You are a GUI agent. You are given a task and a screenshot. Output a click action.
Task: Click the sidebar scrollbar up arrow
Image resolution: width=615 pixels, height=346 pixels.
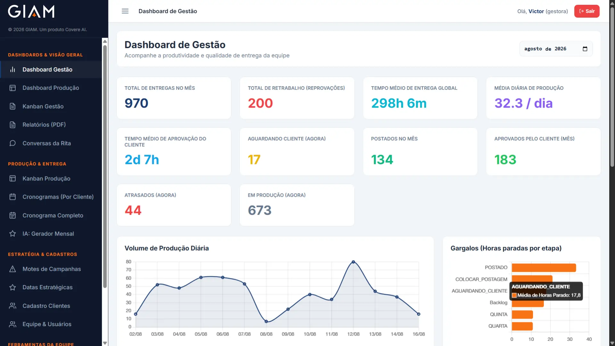coord(105,41)
